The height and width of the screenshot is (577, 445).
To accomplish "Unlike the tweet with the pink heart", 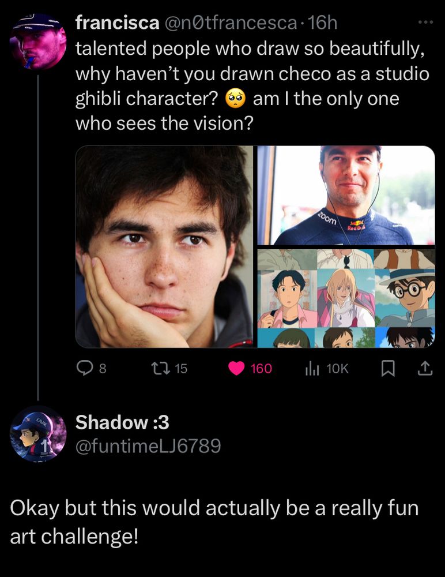I will [236, 368].
